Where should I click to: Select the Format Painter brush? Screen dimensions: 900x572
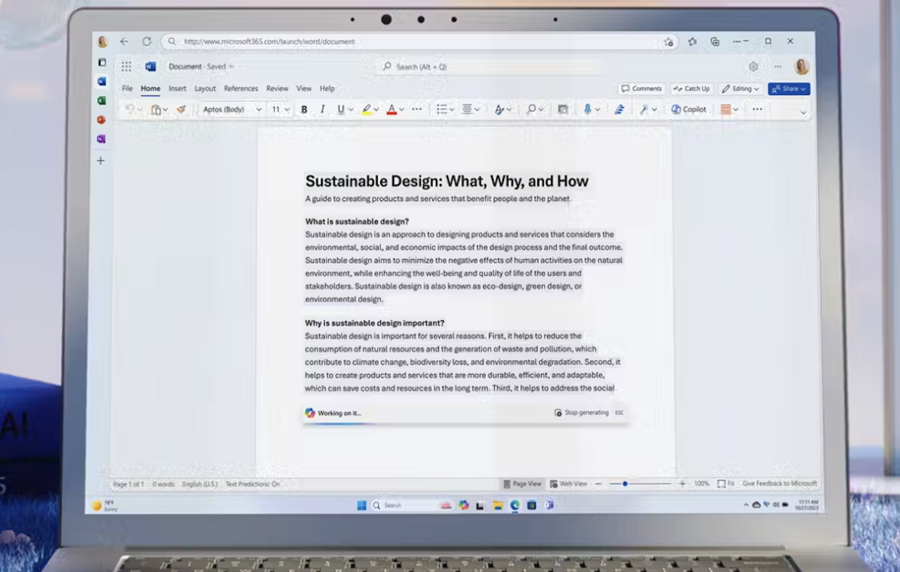tap(181, 109)
